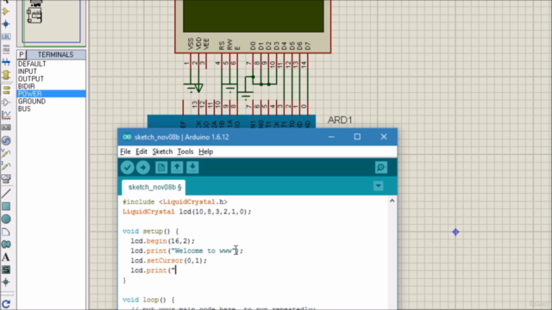Screen dimensions: 552x310
Task: Select POWER in the terminals list
Action: (x=51, y=94)
